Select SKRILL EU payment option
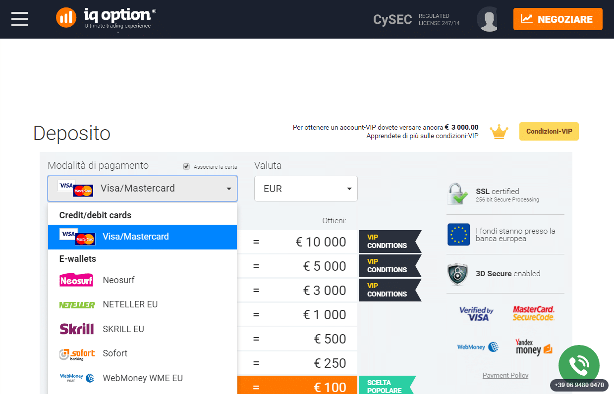 pos(142,329)
